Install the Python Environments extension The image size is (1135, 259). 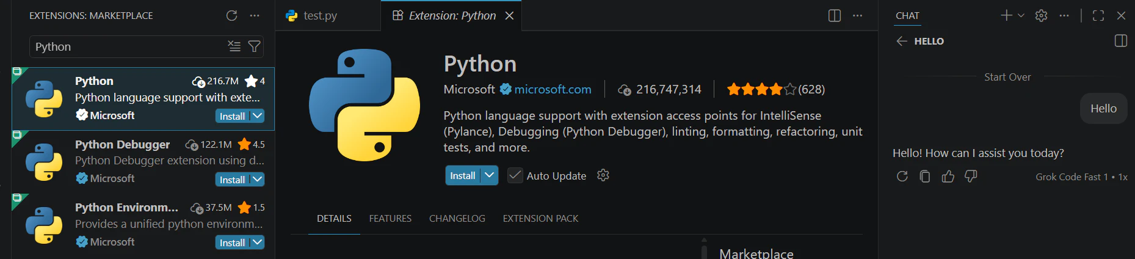(232, 243)
